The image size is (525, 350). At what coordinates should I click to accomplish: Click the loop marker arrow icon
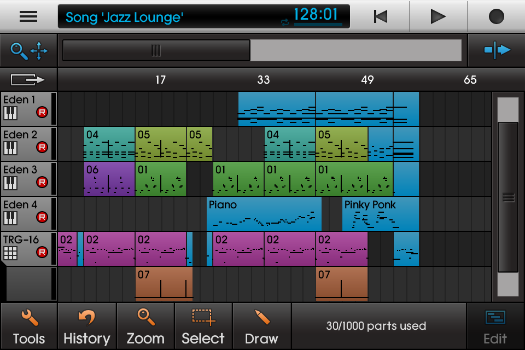click(28, 80)
